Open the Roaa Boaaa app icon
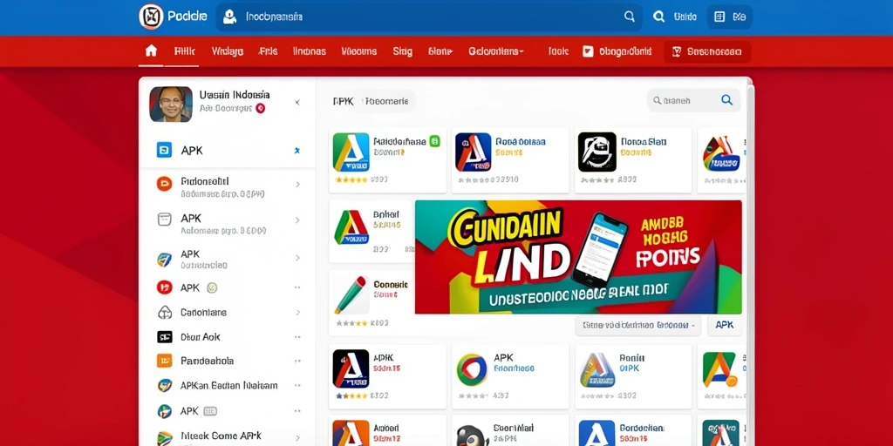 473,152
